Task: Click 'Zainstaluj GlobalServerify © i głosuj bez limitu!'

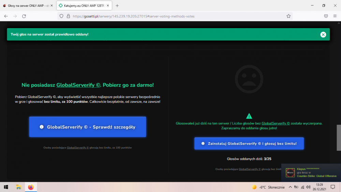Action: (x=249, y=144)
